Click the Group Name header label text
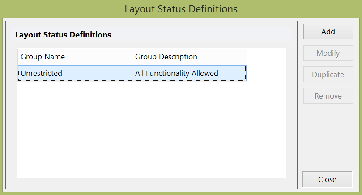Screen dimensions: 362x195 [43, 57]
